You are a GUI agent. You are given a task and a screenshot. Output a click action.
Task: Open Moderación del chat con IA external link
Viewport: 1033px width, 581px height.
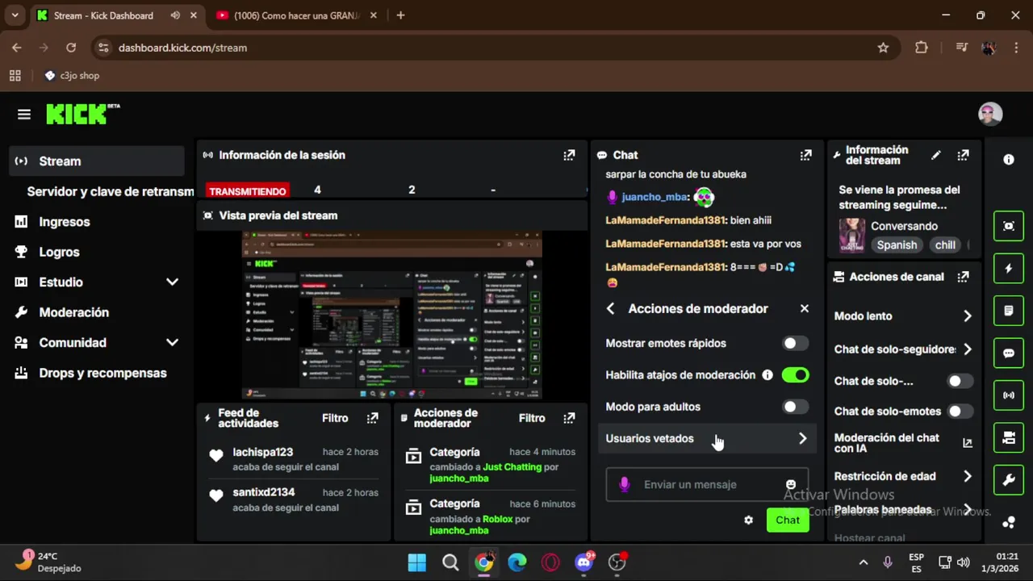968,443
